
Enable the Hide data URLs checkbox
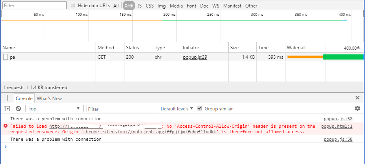coord(73,5)
